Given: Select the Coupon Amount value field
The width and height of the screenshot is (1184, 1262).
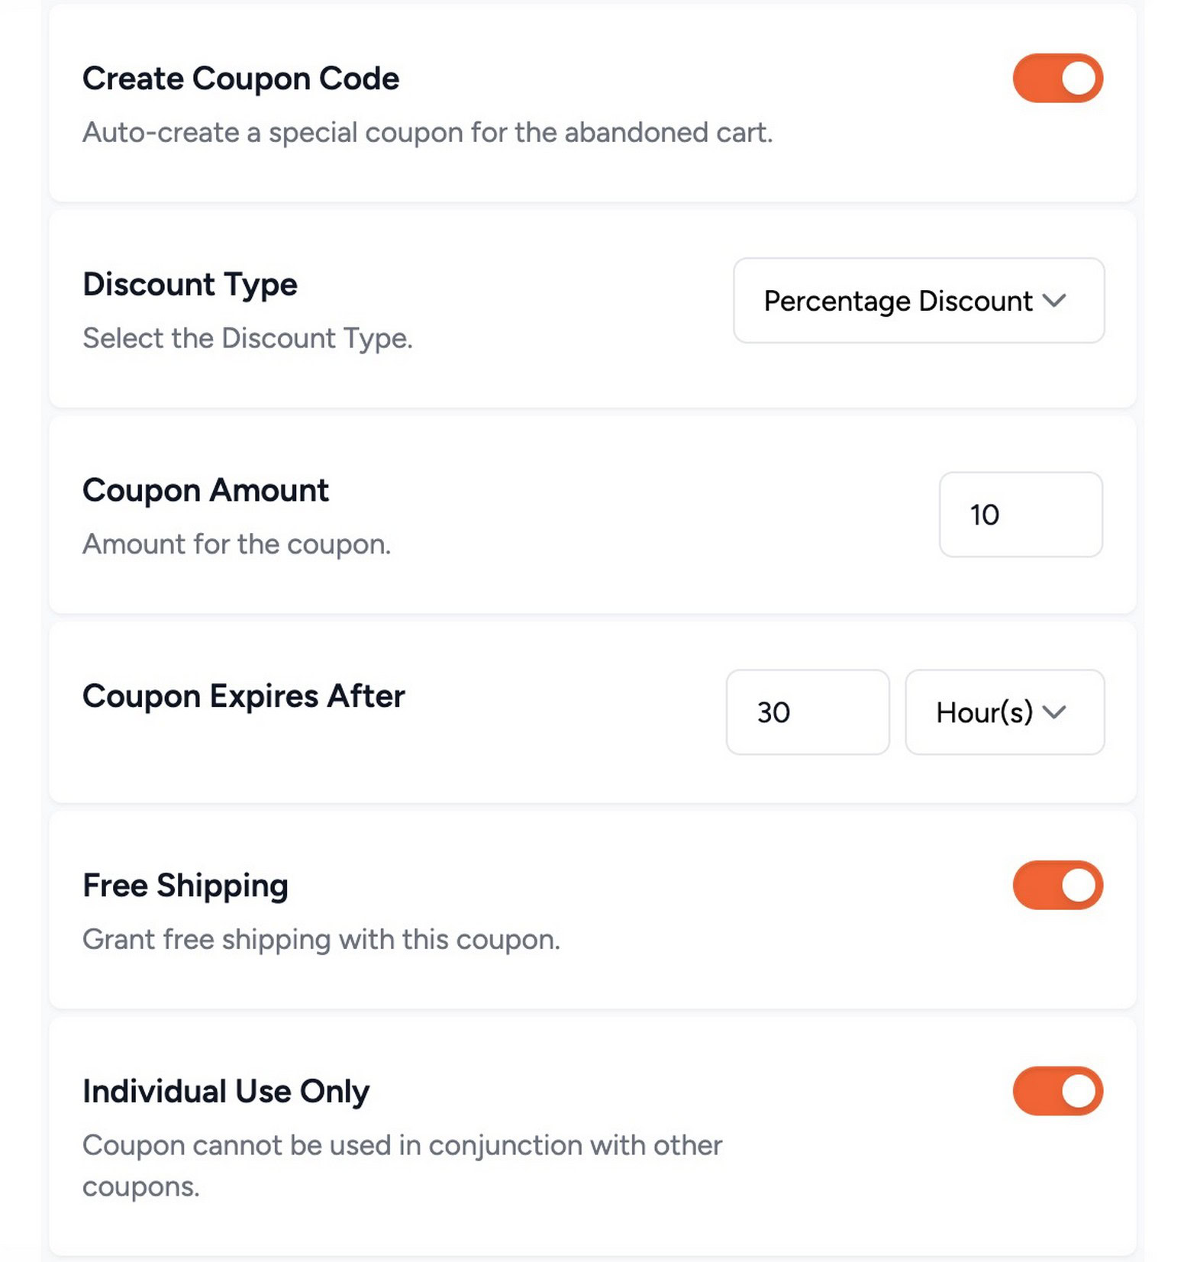Looking at the screenshot, I should 1021,515.
